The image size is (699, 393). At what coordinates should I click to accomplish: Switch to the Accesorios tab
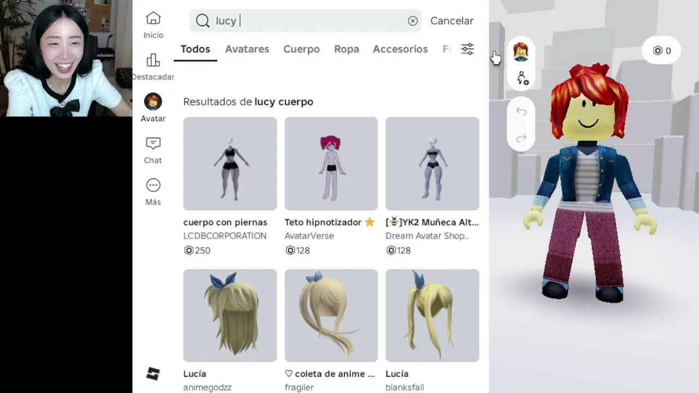tap(400, 49)
